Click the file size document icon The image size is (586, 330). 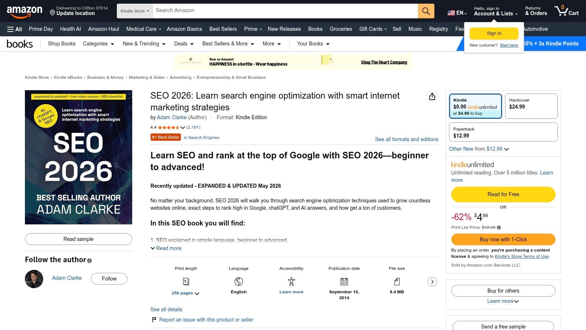pyautogui.click(x=397, y=282)
